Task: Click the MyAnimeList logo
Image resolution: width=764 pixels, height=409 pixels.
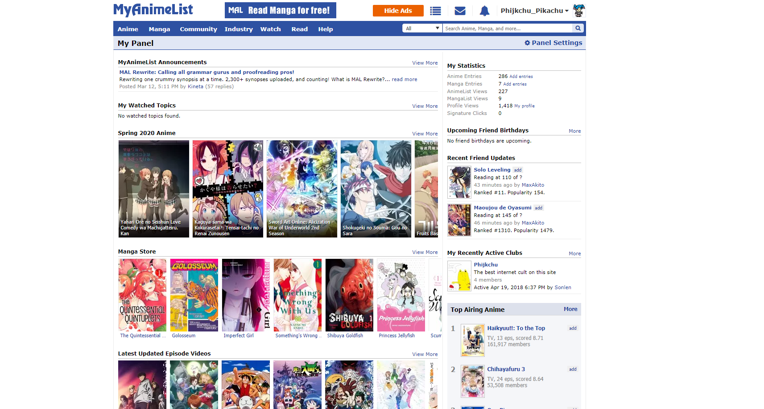Action: (153, 10)
